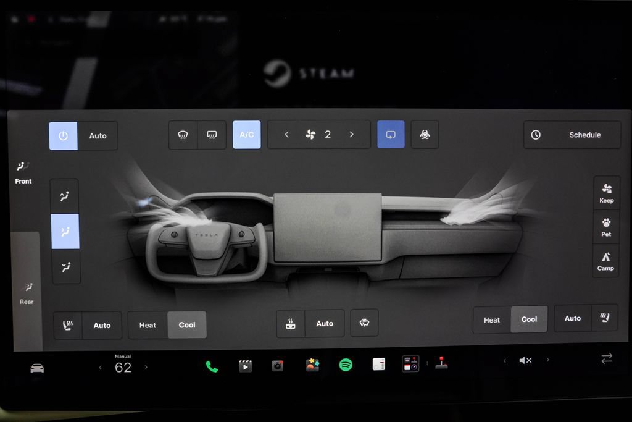
Task: Open the phone app in the dock
Action: 212,366
